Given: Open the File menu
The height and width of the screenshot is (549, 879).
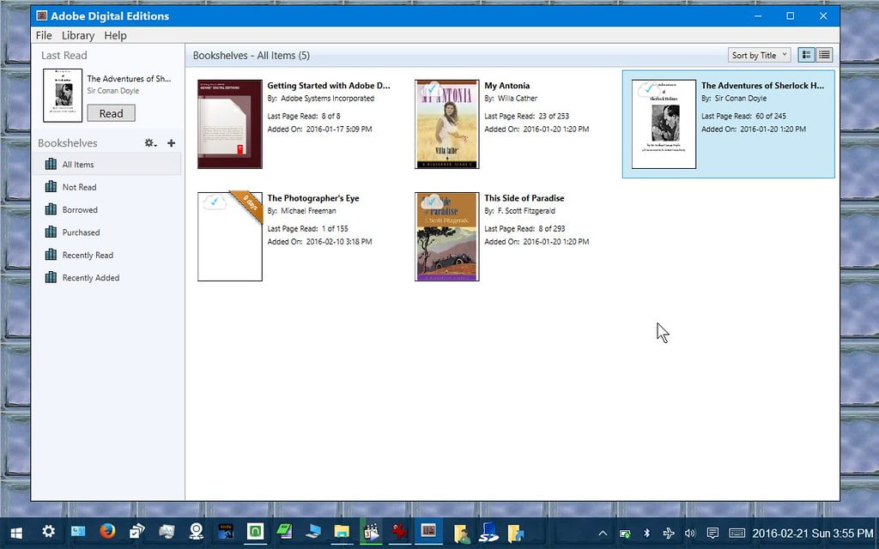Looking at the screenshot, I should [44, 35].
